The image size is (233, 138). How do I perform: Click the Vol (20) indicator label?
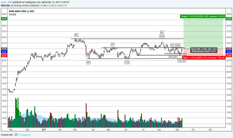tap(12, 15)
